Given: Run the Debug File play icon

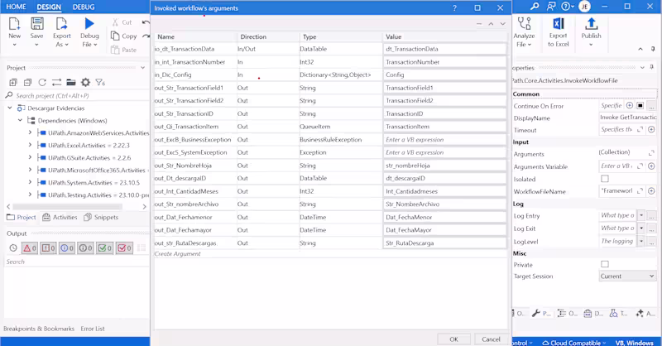Looking at the screenshot, I should tap(89, 24).
